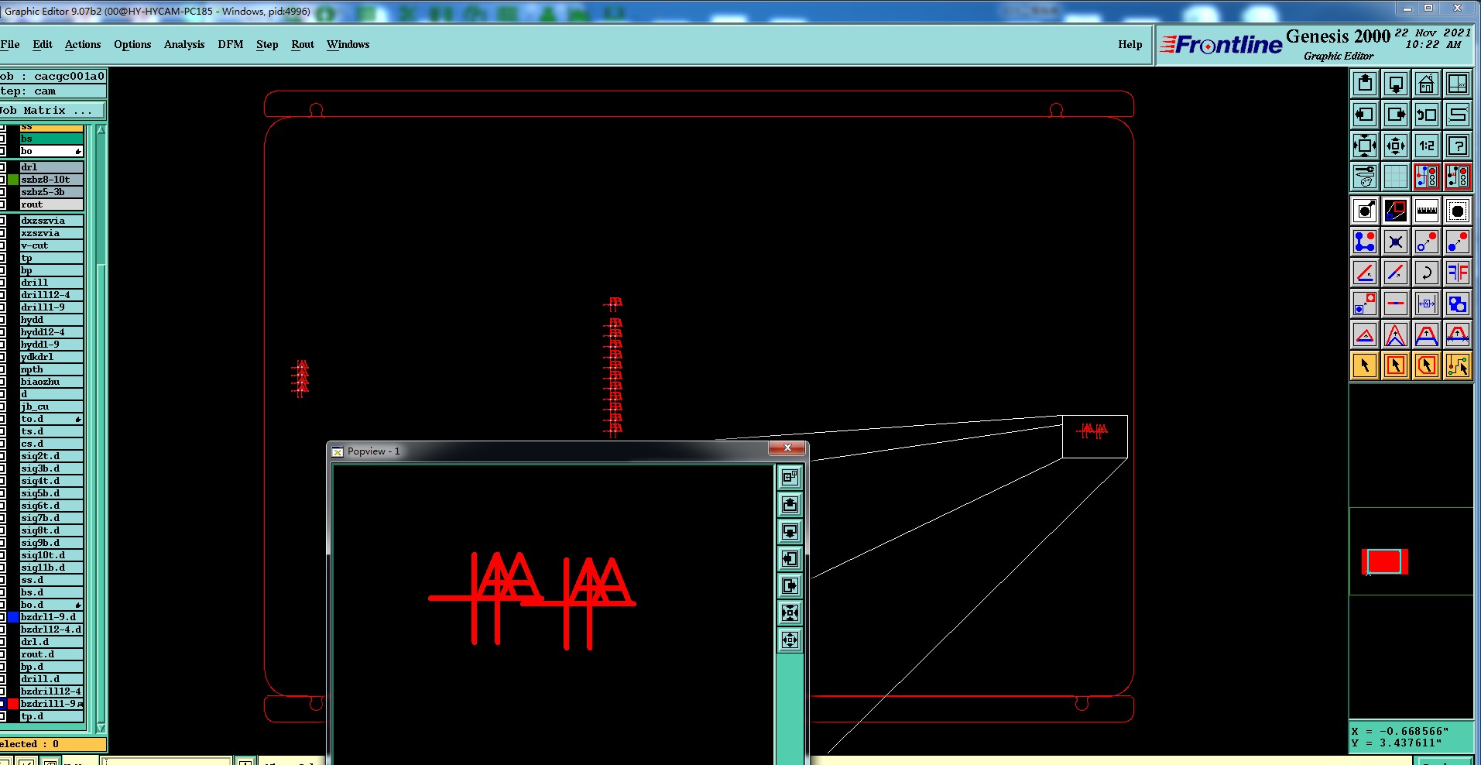1481x765 pixels.
Task: Click the zoom in icon with four arrows
Action: [x=1365, y=146]
